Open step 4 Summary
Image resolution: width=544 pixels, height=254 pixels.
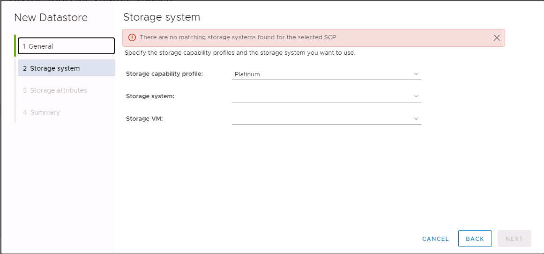coord(45,112)
